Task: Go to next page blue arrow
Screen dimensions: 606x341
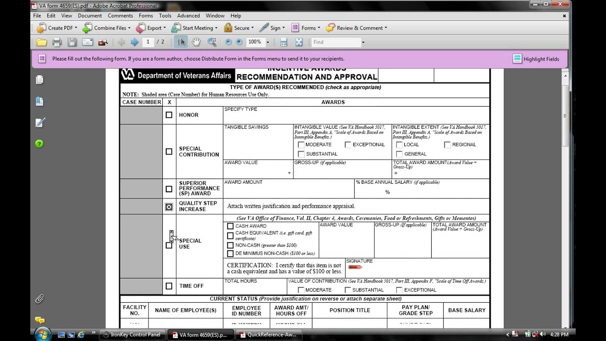Action: pos(134,42)
